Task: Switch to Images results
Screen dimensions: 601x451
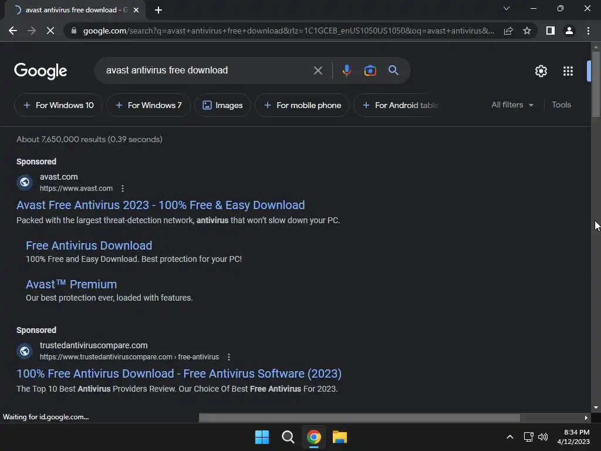Action: tap(222, 105)
